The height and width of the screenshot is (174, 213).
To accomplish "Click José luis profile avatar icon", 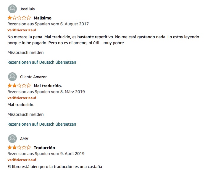I will 12,9.
